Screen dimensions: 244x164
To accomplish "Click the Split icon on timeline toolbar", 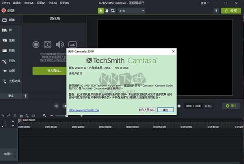I will pyautogui.click(x=33, y=116).
